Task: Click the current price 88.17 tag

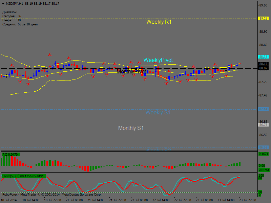Action: coord(263,64)
